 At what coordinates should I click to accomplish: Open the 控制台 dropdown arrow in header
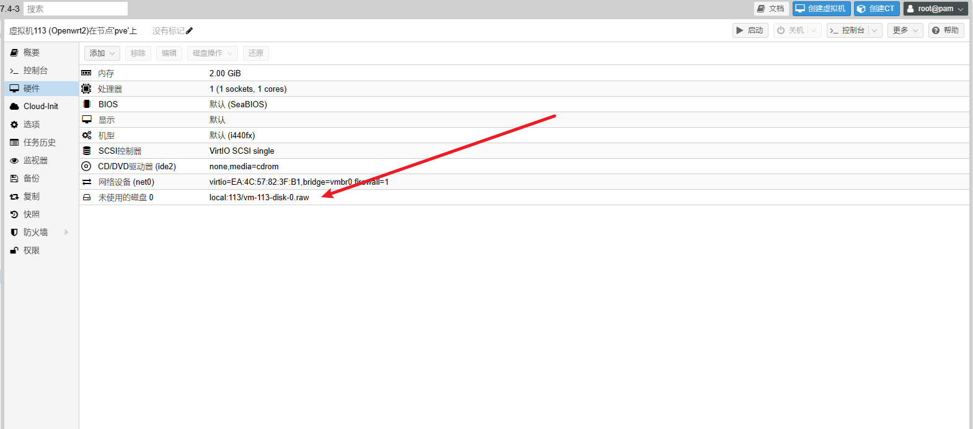tap(874, 30)
